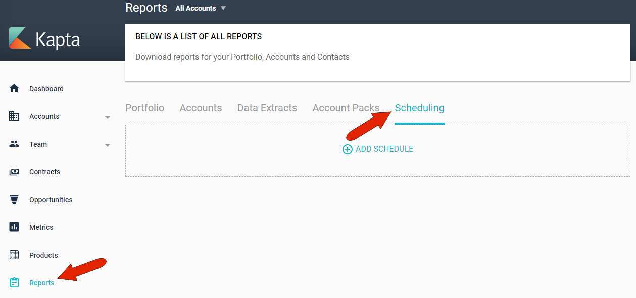Image resolution: width=636 pixels, height=298 pixels.
Task: Click the Metrics bar chart icon
Action: click(x=14, y=227)
